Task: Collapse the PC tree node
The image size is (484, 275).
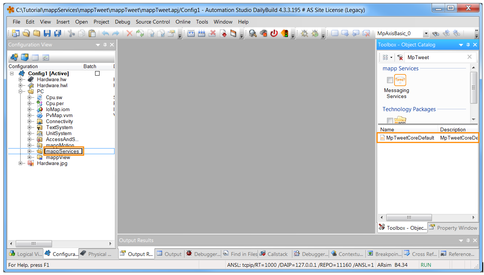Action: click(x=21, y=91)
